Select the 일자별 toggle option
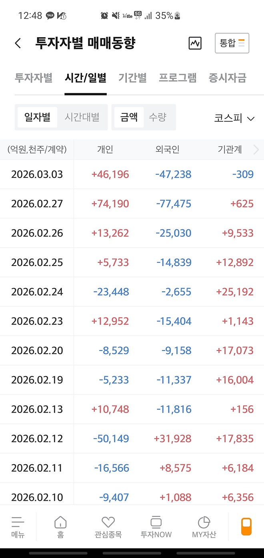The image size is (264, 558). point(37,117)
